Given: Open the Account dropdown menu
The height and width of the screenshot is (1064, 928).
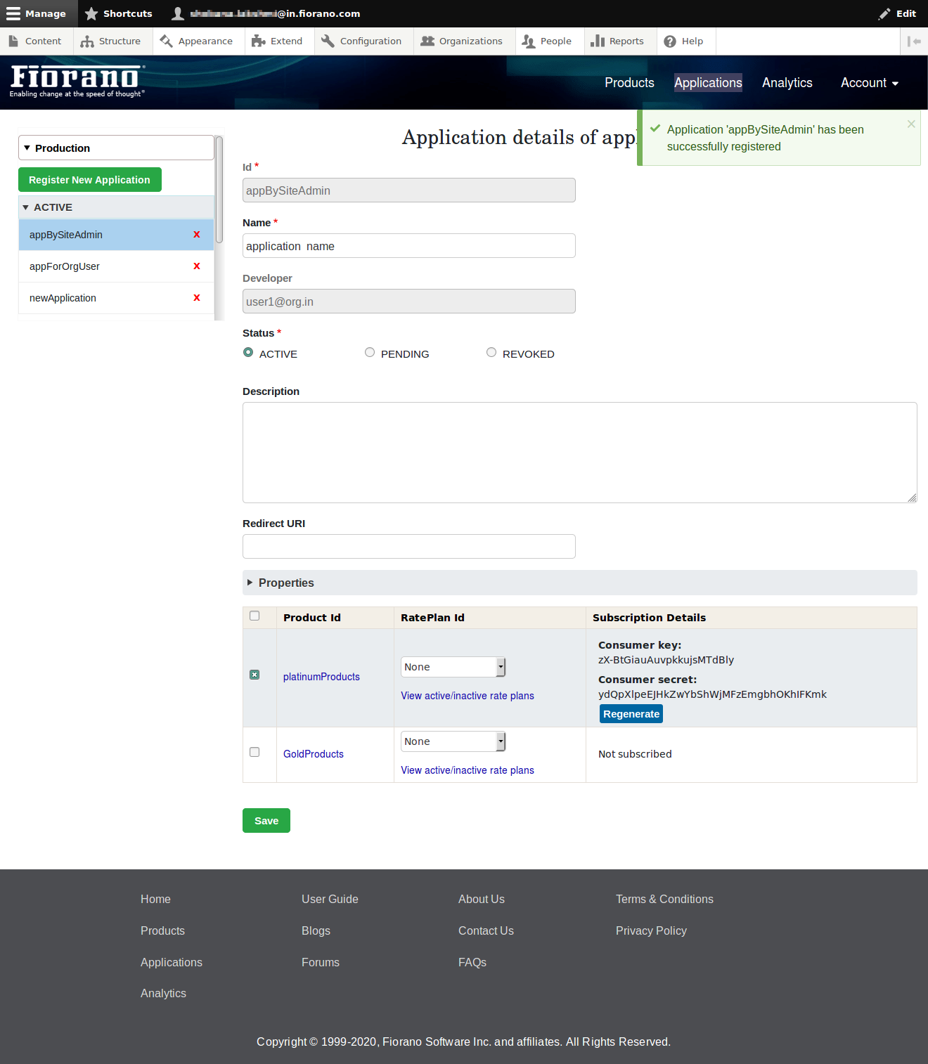Looking at the screenshot, I should (869, 83).
